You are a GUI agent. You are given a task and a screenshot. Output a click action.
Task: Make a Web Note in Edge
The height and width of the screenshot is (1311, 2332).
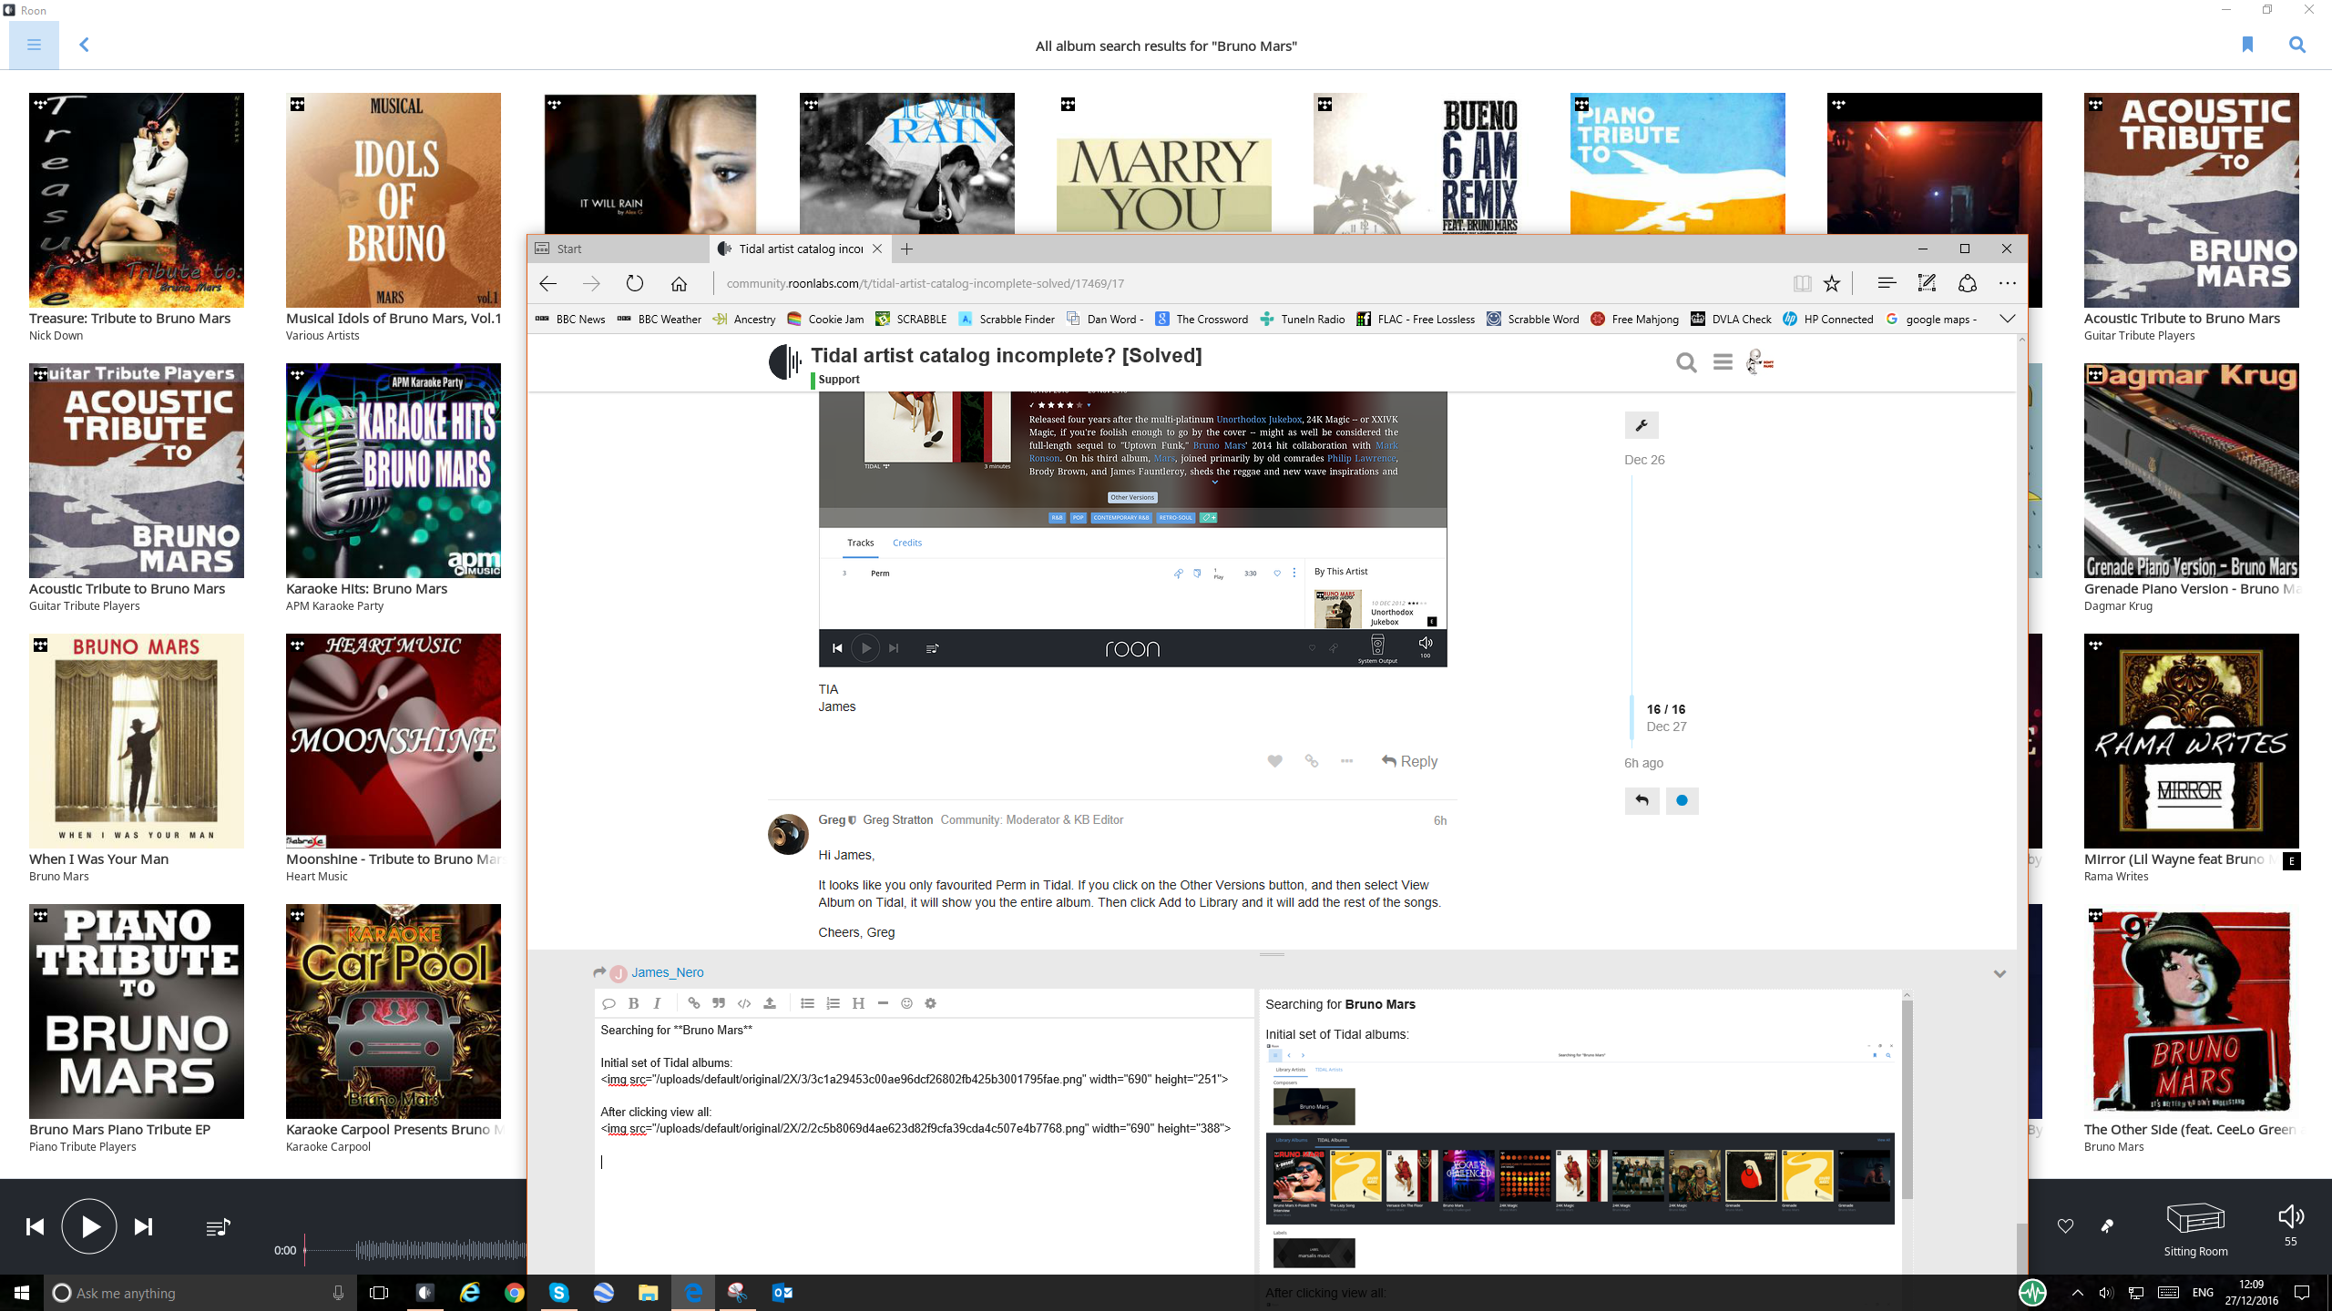coord(1927,283)
